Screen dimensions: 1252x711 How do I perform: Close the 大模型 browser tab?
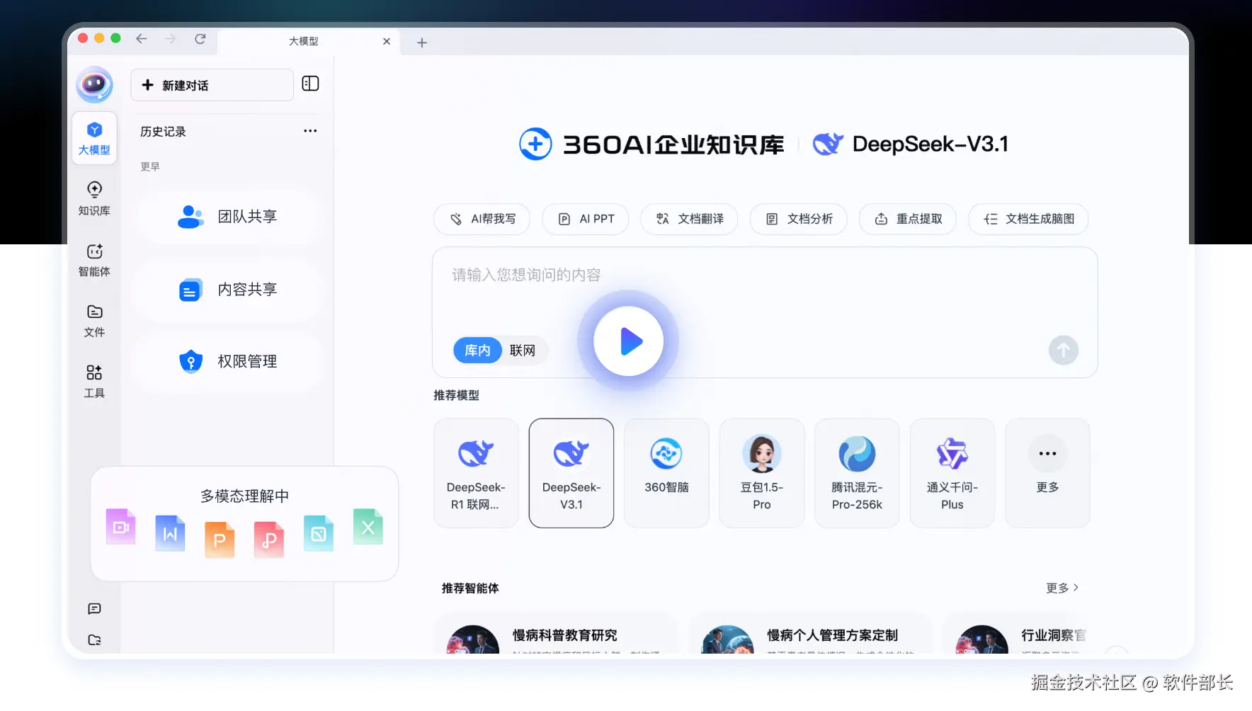[x=387, y=41]
